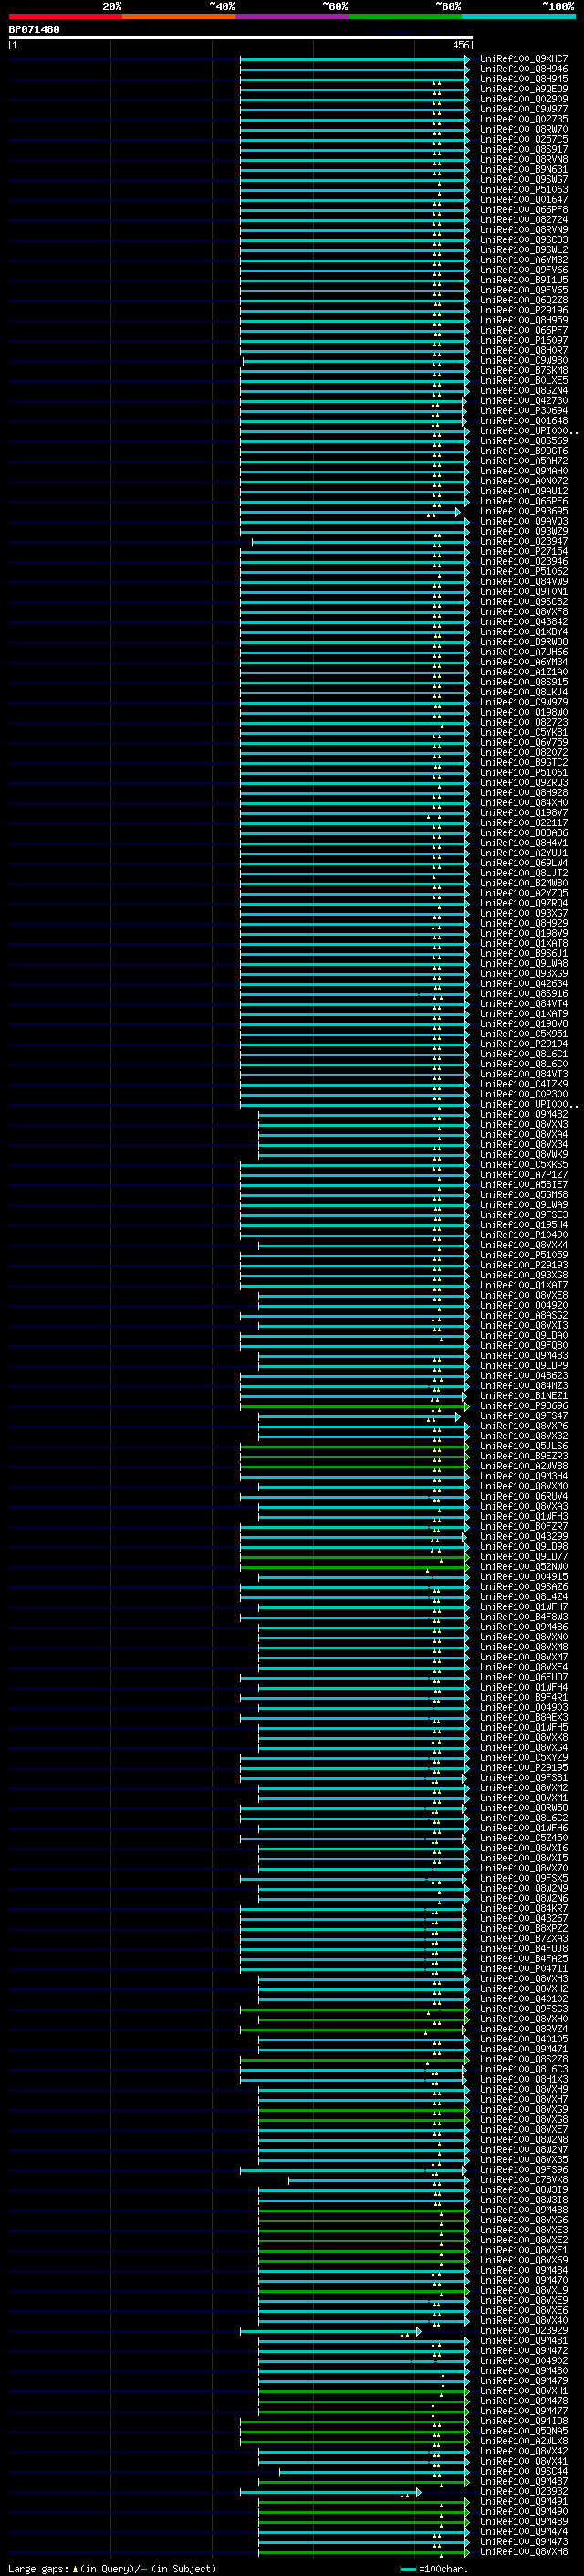Pick UniRef100_Q8VXH8 from the hit list

tap(524, 2552)
